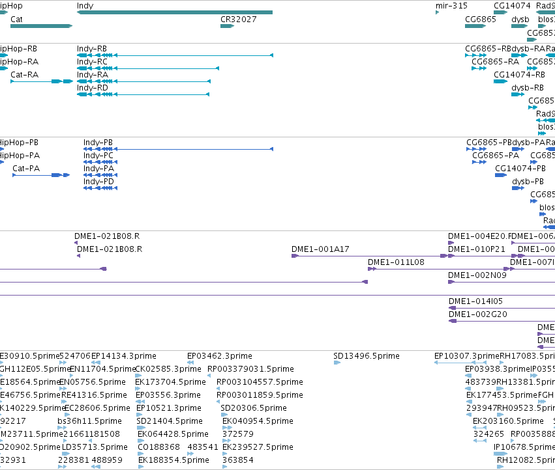Click the mir-315 gene marker
The image size is (555, 470).
[437, 12]
